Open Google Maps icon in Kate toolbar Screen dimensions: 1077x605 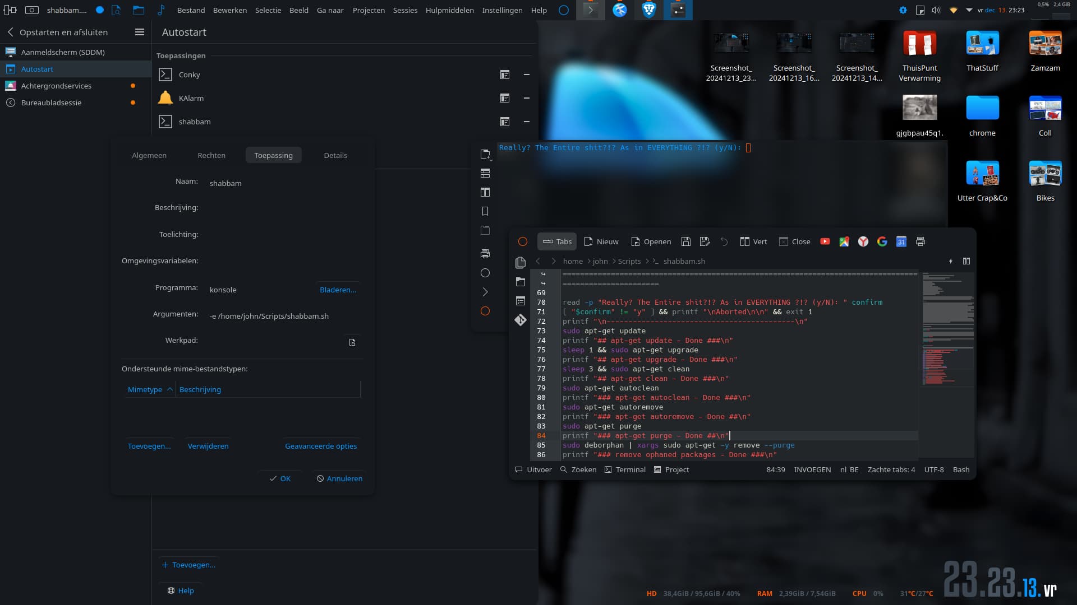(844, 241)
